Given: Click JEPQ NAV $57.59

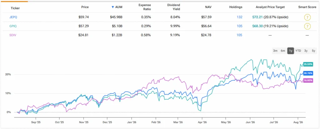Looking at the screenshot, I should [x=207, y=17].
